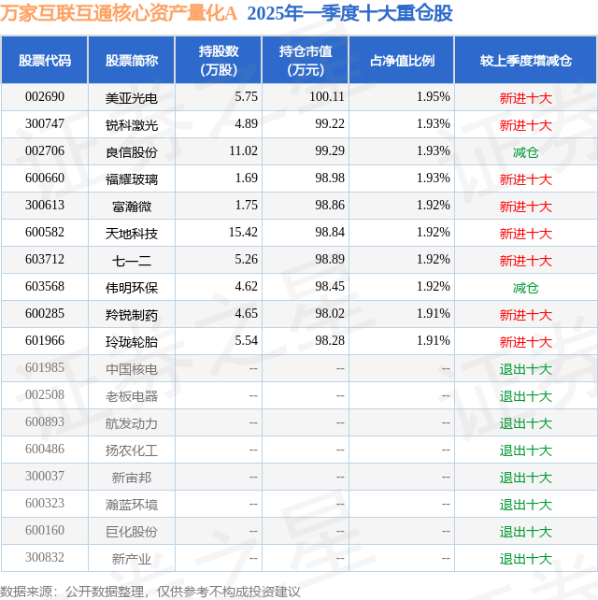Click the 较上季度增减仓 column header

point(525,61)
